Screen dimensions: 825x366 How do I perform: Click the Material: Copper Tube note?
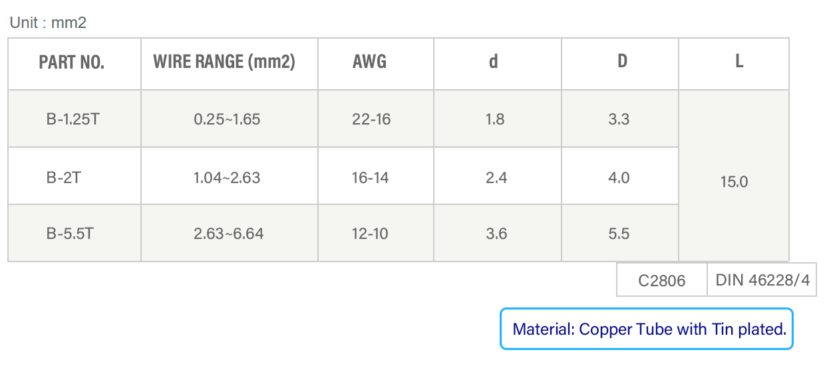click(x=647, y=329)
